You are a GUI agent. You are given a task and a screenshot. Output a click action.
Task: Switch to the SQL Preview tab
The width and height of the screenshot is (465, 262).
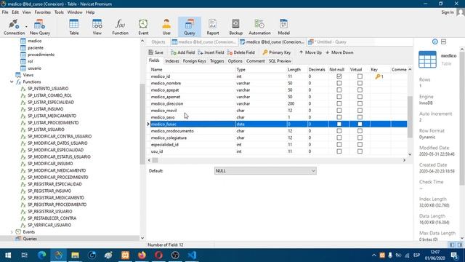(x=280, y=61)
